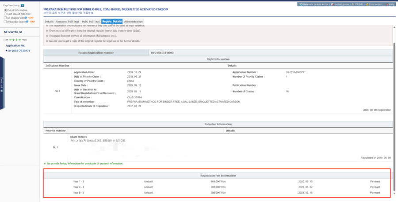Click the green left arrow key icon
398x202 pixels.
pyautogui.click(x=11, y=40)
